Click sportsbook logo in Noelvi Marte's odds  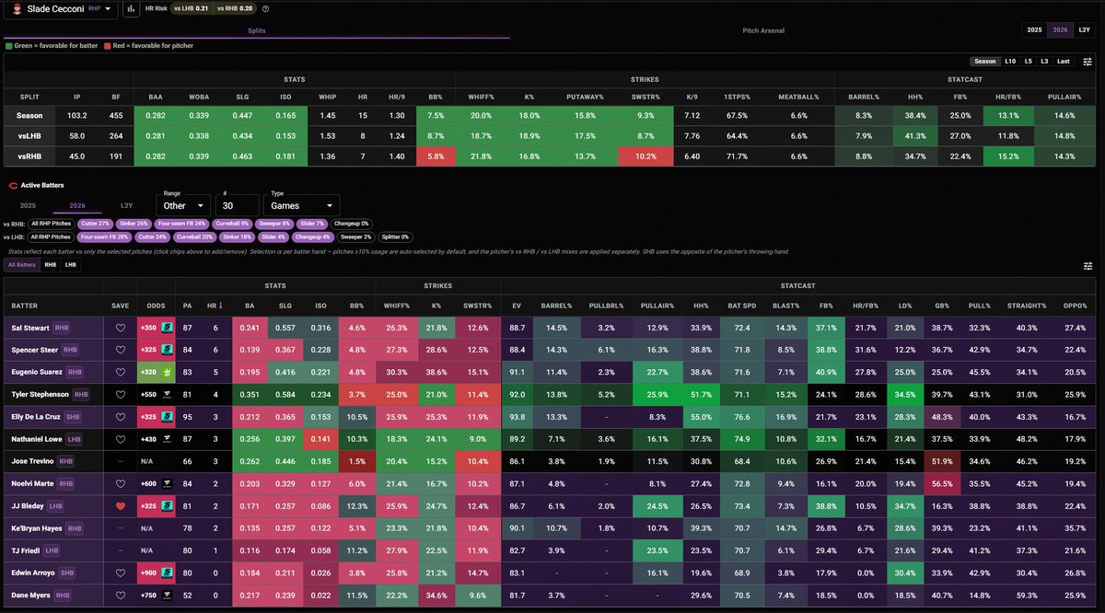point(168,483)
